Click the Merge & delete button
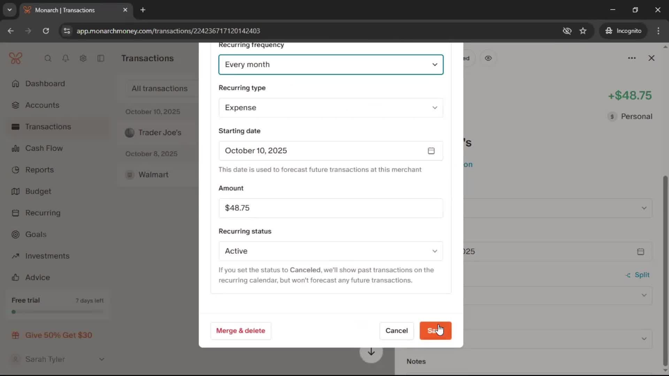The width and height of the screenshot is (669, 376). [240, 330]
